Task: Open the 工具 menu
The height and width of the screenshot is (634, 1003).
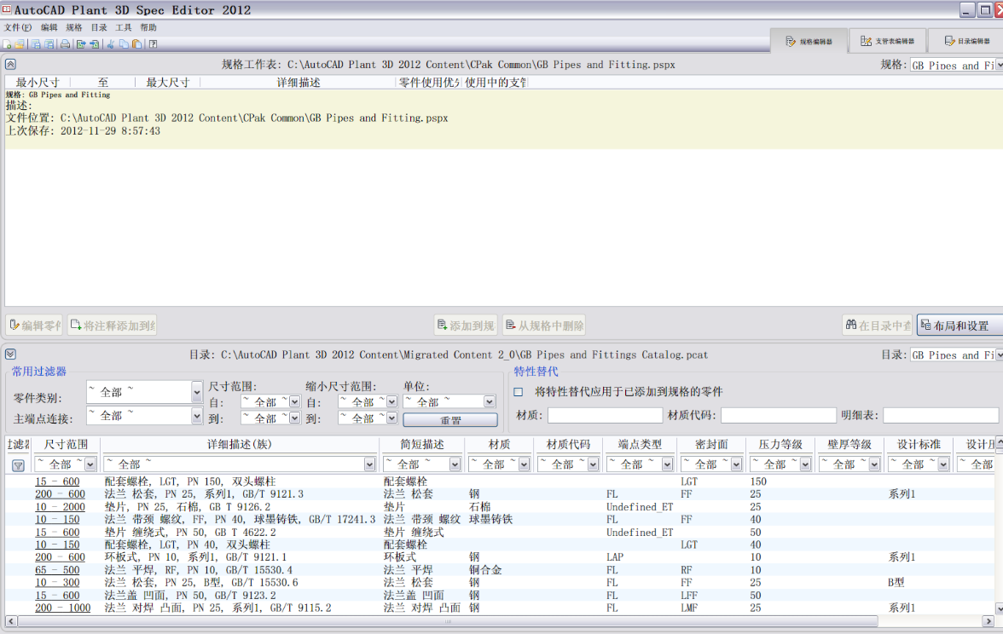Action: (x=124, y=27)
